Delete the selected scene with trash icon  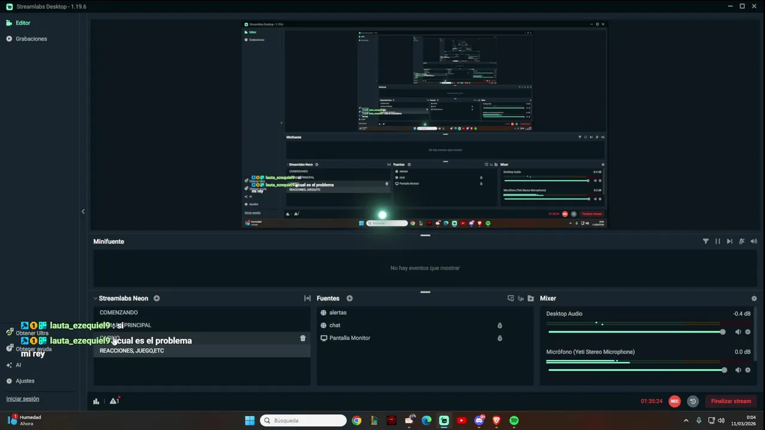coord(302,338)
